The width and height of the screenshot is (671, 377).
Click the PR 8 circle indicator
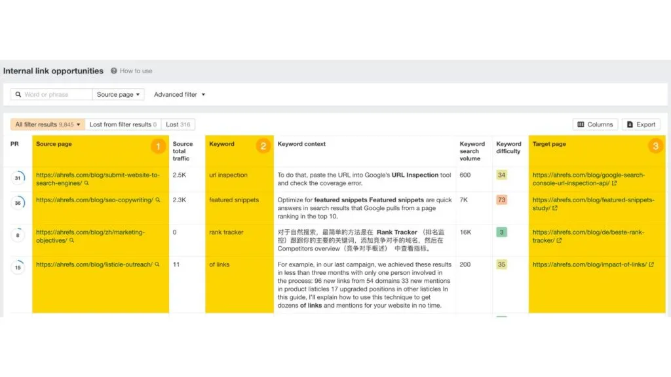click(18, 235)
